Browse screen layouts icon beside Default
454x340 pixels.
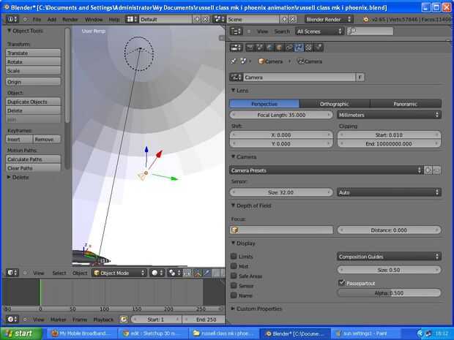click(x=132, y=19)
